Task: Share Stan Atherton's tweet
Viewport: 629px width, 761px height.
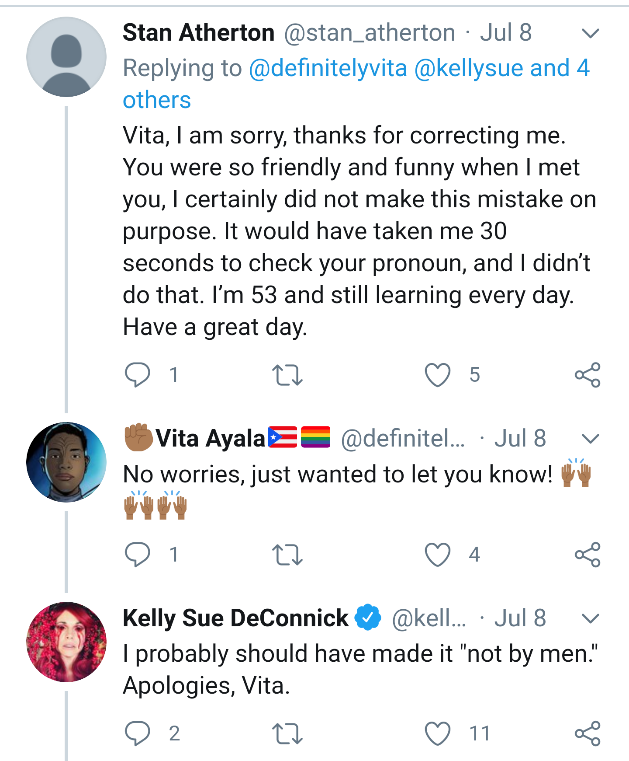Action: (588, 375)
